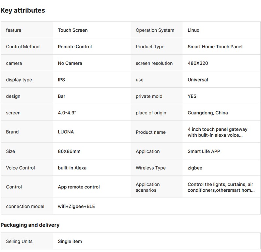
Task: Click the zigbee wireless type value
Action: [x=195, y=168]
